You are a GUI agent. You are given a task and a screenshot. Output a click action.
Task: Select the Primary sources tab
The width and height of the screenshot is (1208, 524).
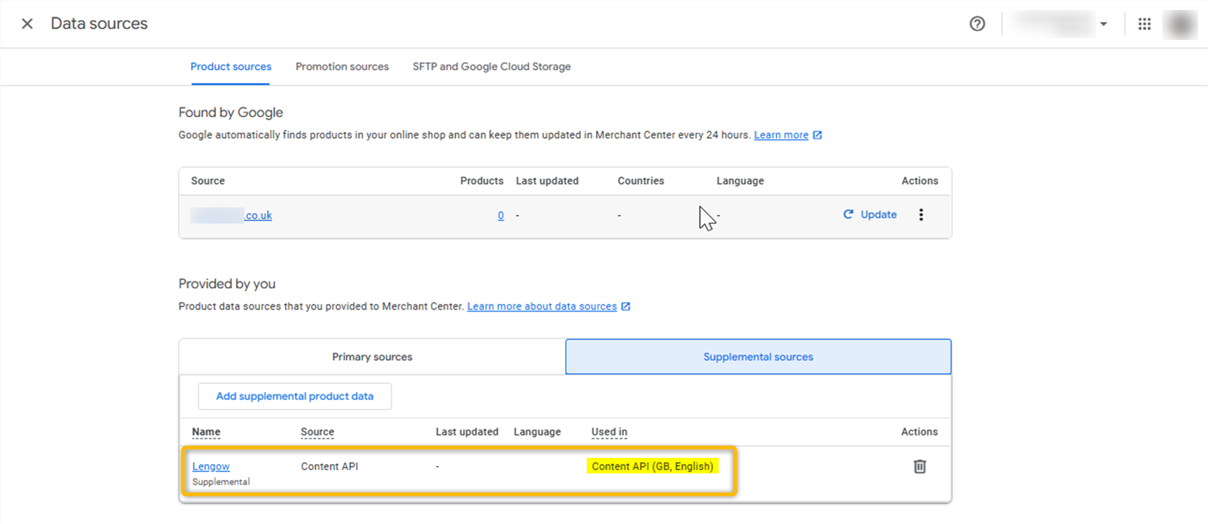(372, 357)
